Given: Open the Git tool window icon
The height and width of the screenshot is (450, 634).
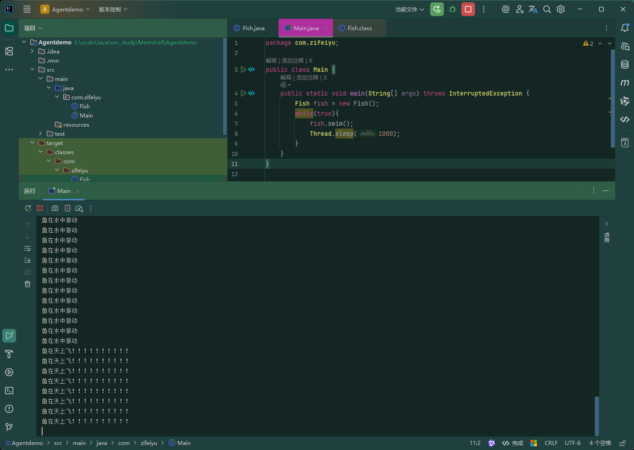Looking at the screenshot, I should pyautogui.click(x=9, y=427).
